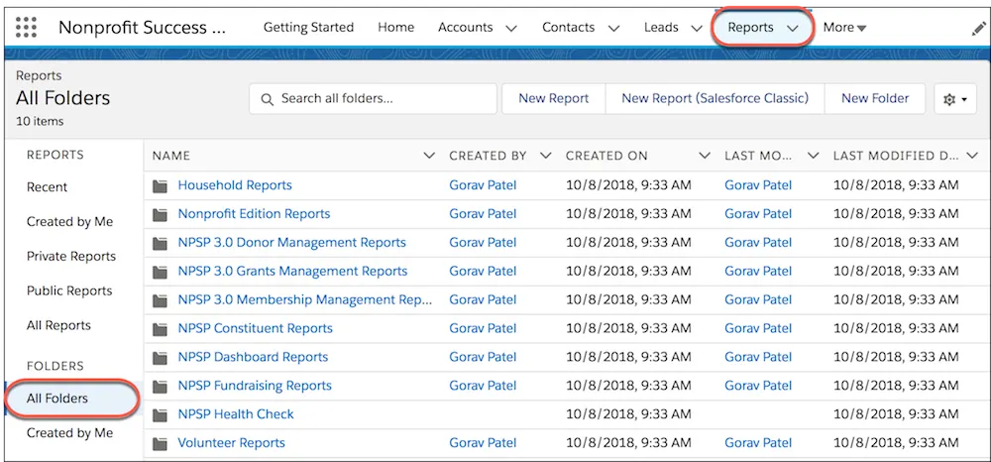Click the New Report button
This screenshot has width=991, height=462.
click(x=554, y=98)
